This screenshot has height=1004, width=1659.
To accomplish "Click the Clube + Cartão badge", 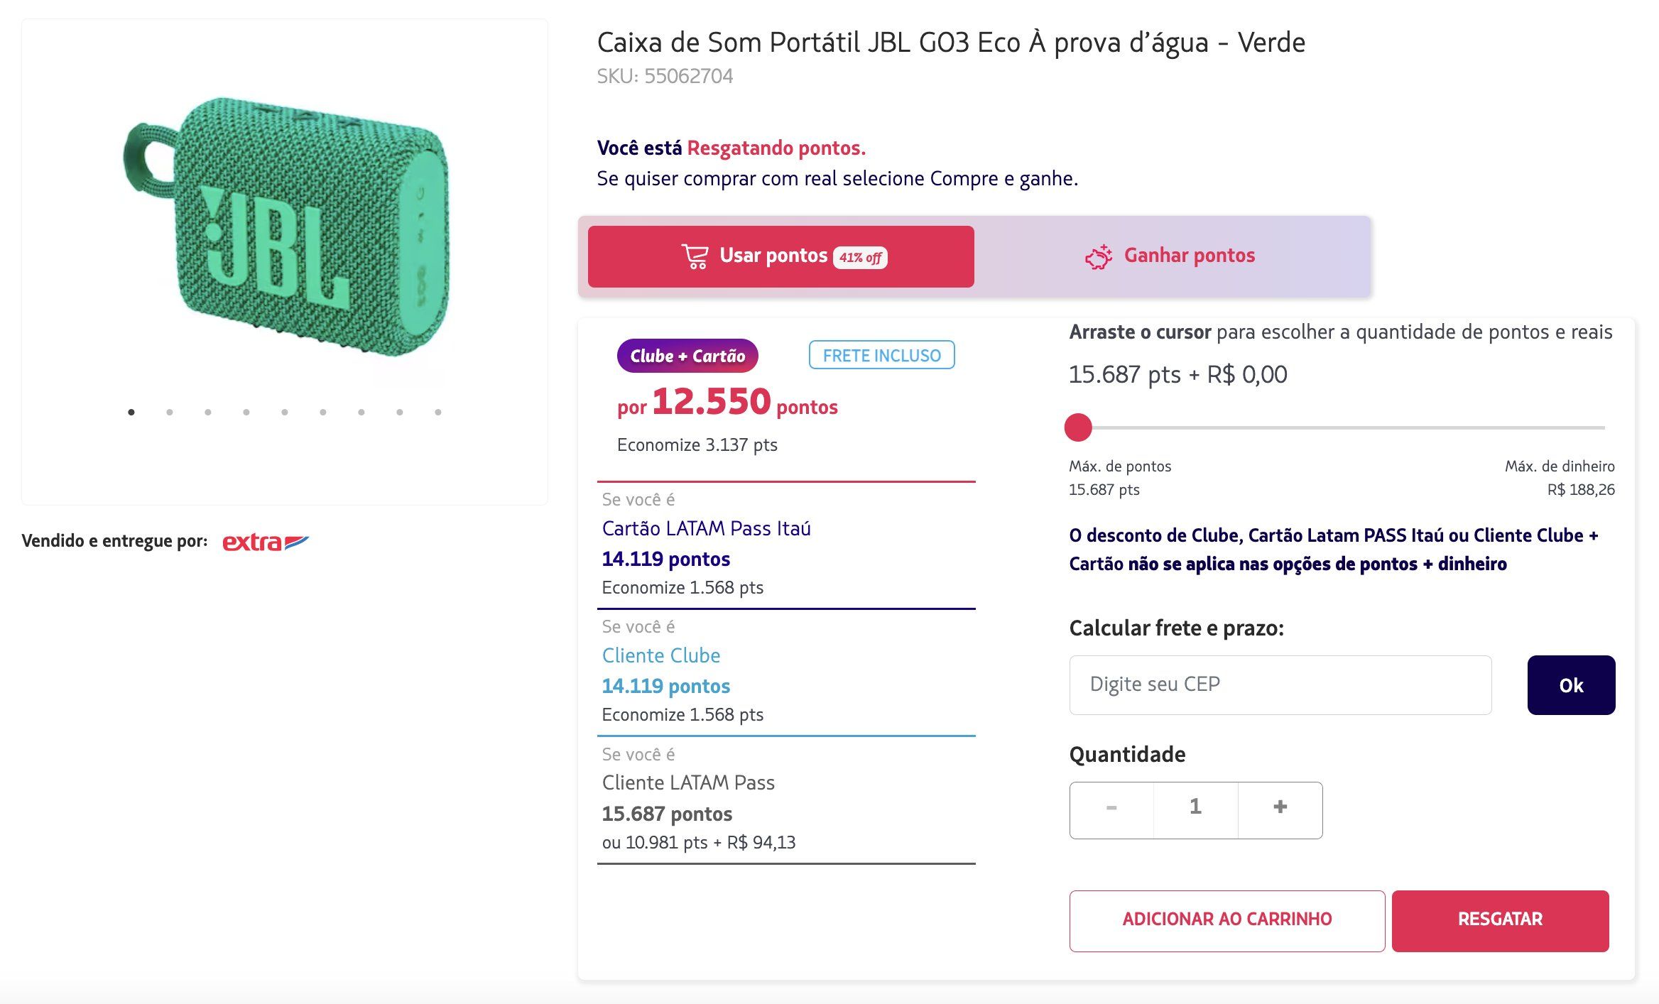I will click(687, 356).
